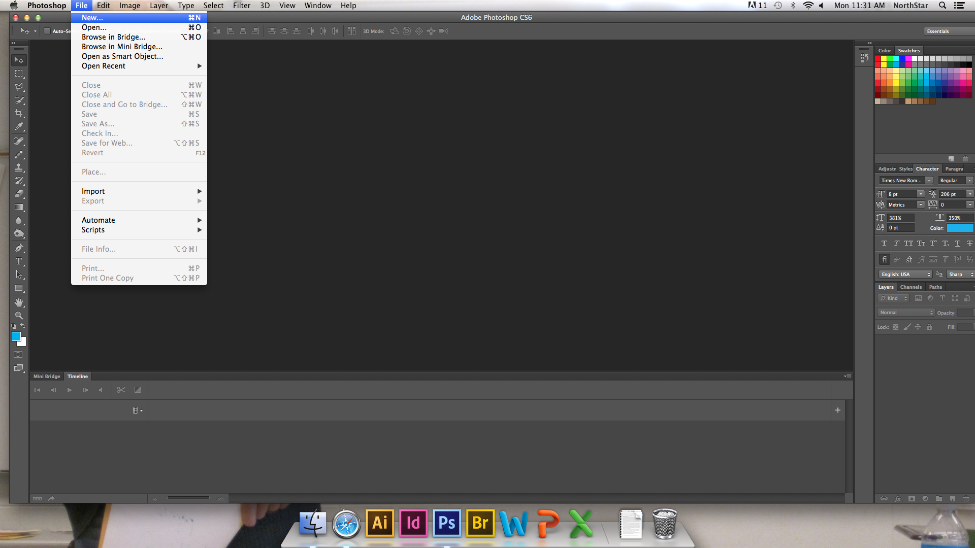
Task: Open the 8 pt font size dropdown
Action: pos(921,194)
